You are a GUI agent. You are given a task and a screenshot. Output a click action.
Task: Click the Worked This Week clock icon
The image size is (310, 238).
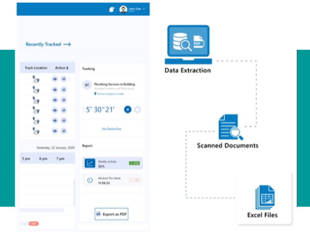coord(90,180)
